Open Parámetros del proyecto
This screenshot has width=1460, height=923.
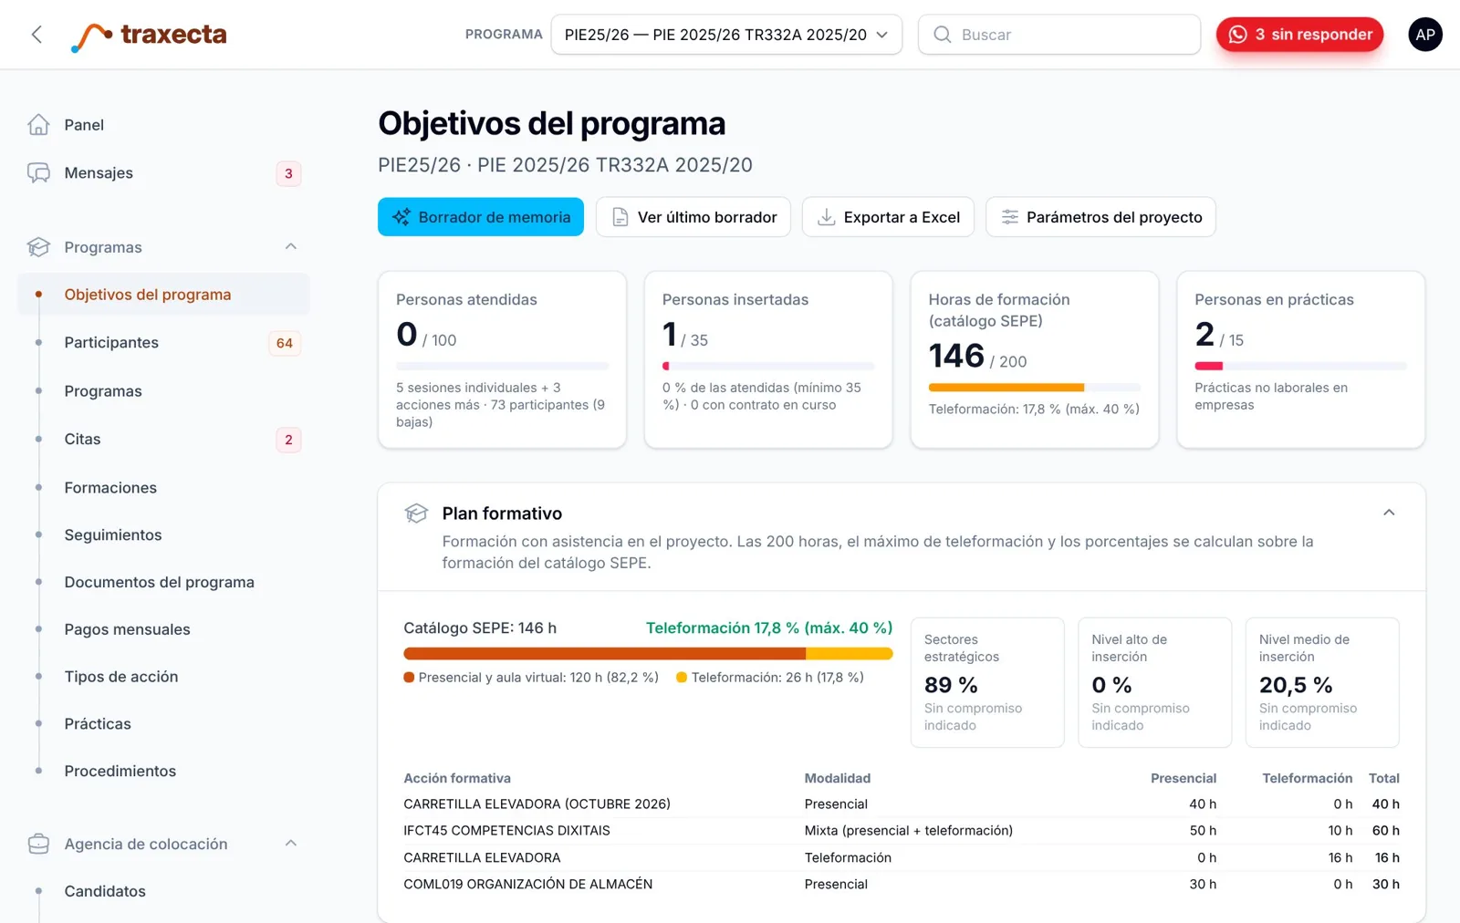(1100, 217)
